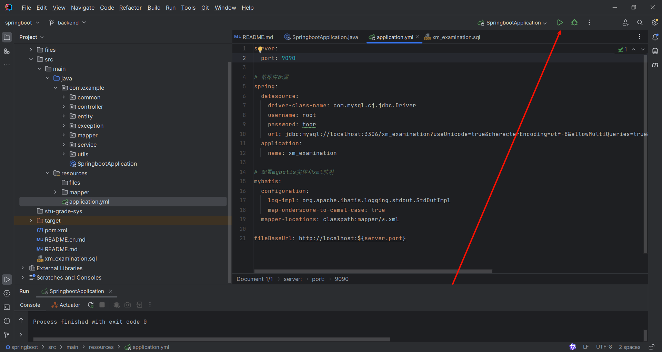Collapse the resources folder
This screenshot has width=662, height=352.
[x=48, y=173]
